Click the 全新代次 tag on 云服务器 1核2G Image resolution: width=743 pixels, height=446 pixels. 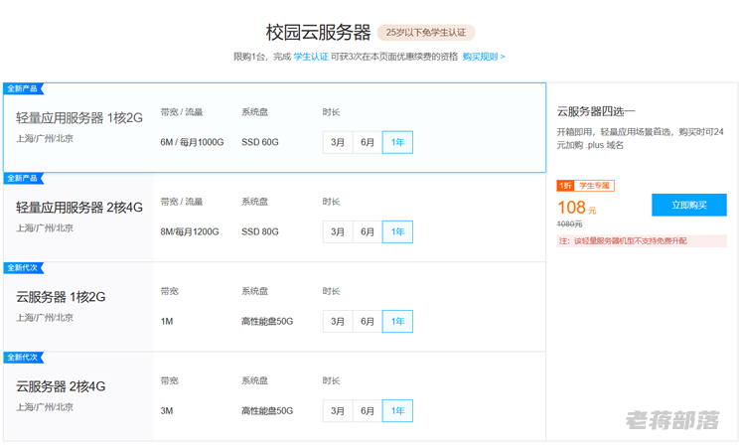tap(23, 268)
